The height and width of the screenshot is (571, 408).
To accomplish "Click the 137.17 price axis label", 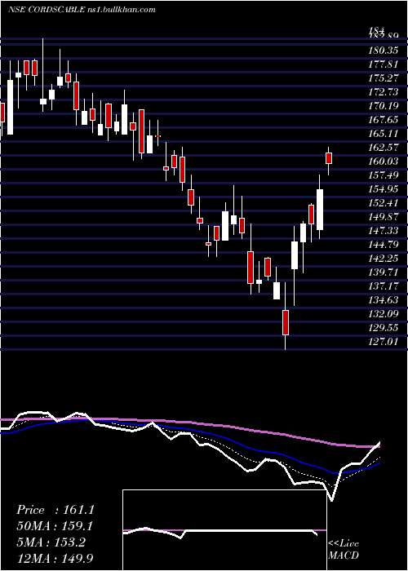I will coord(383,286).
